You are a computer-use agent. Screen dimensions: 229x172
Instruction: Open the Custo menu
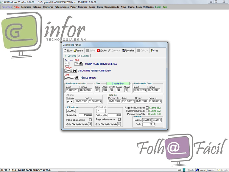(x=131, y=7)
